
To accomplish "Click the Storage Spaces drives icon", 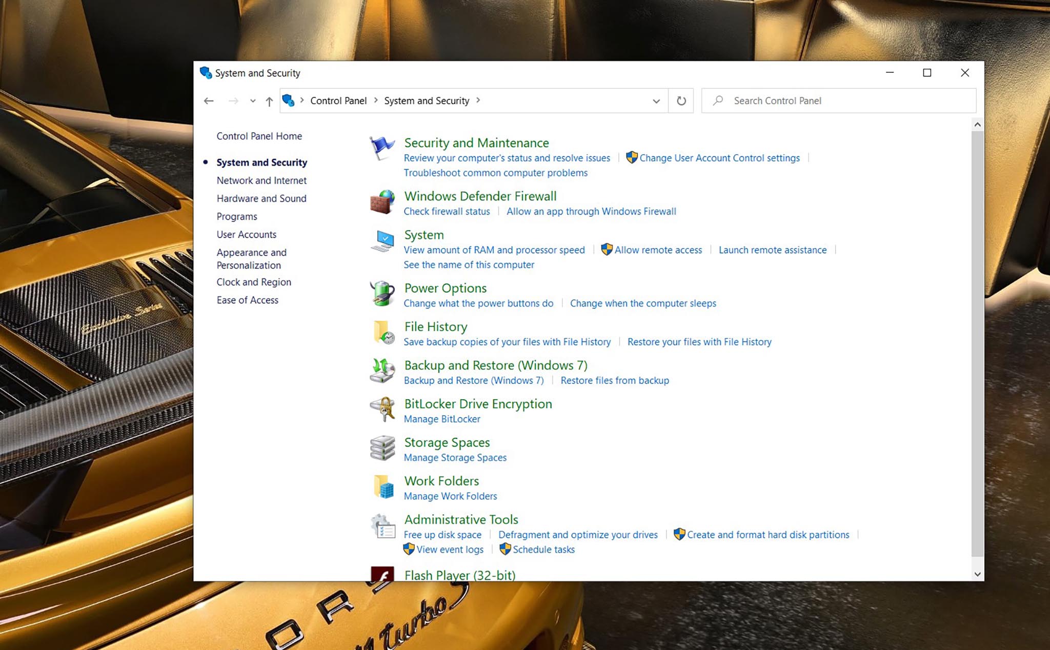I will [382, 448].
